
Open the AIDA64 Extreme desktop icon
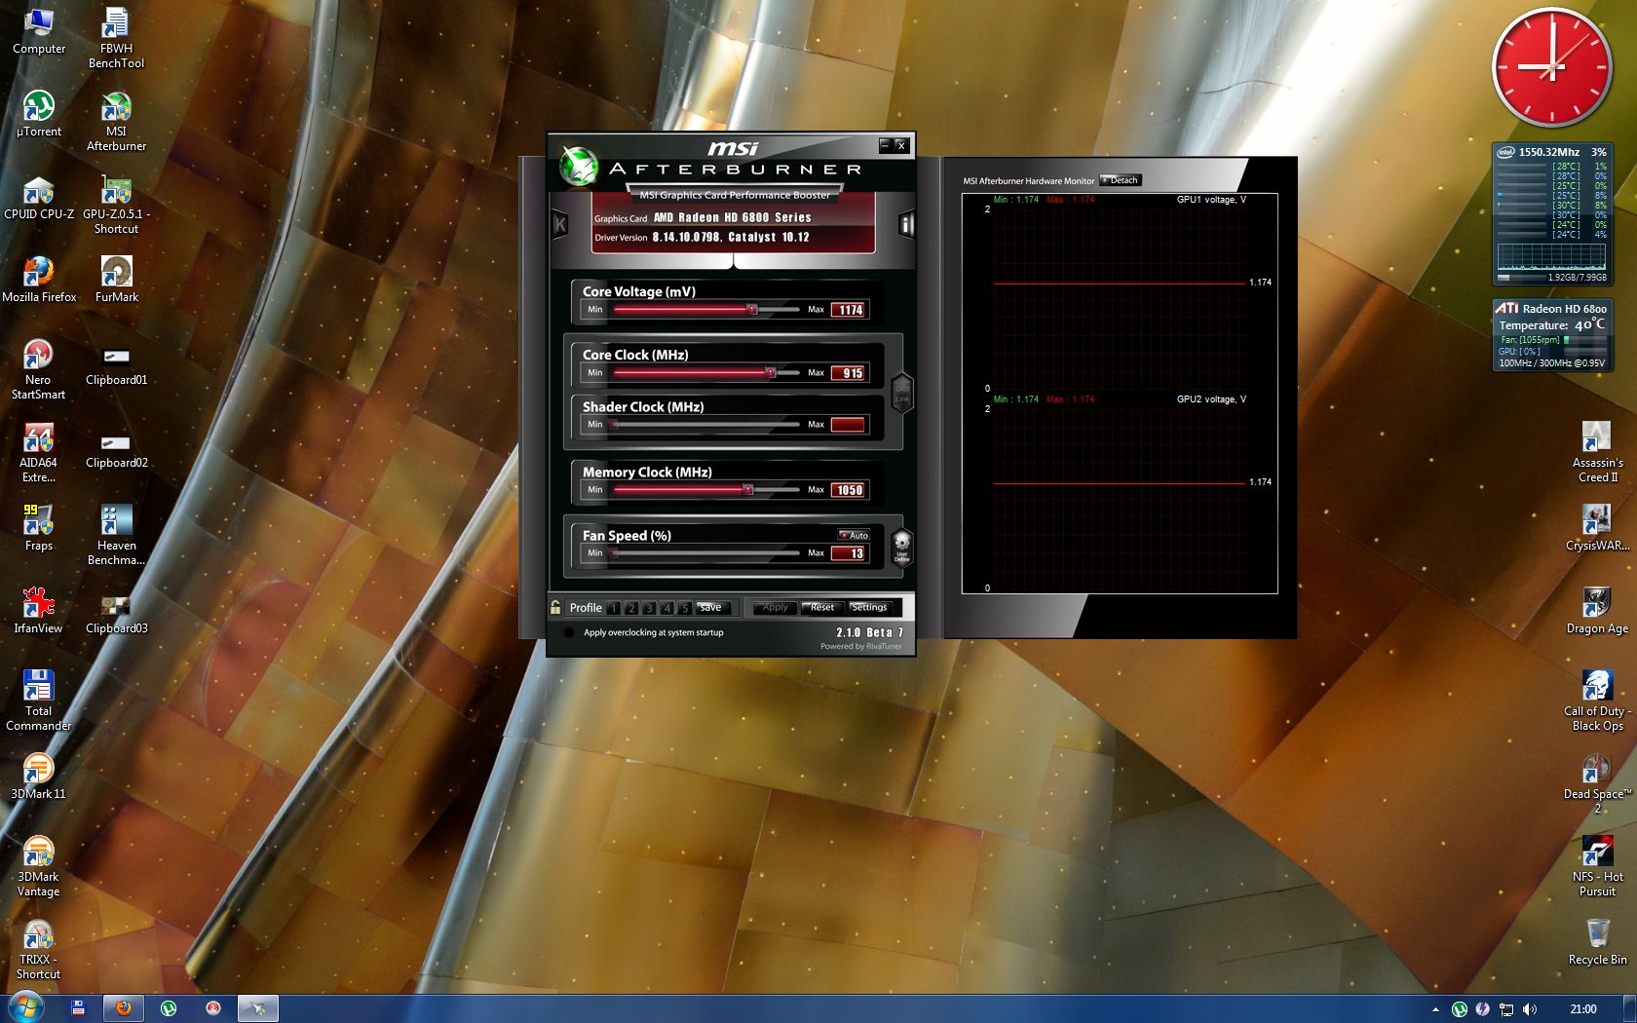[38, 453]
